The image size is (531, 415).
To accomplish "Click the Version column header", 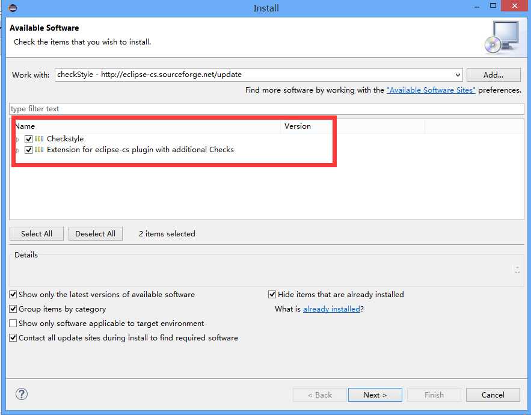I will point(352,126).
